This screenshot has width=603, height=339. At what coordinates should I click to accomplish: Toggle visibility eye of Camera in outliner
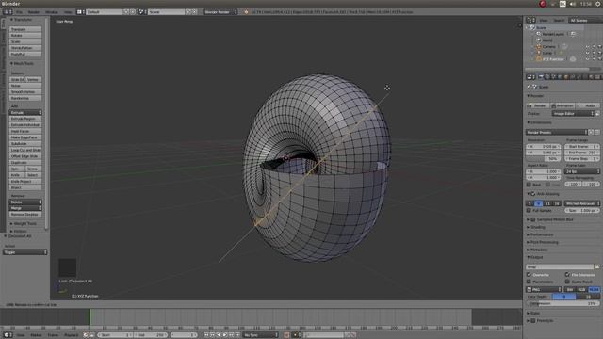point(587,46)
